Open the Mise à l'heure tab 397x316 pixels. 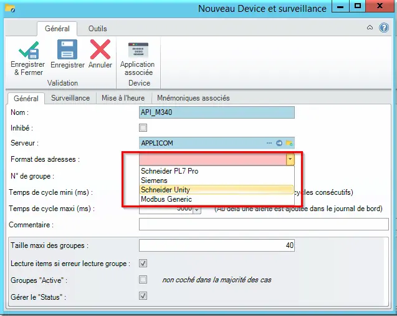click(123, 98)
